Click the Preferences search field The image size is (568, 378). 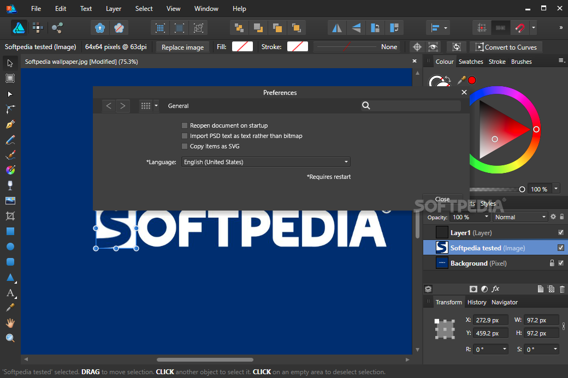coord(411,106)
